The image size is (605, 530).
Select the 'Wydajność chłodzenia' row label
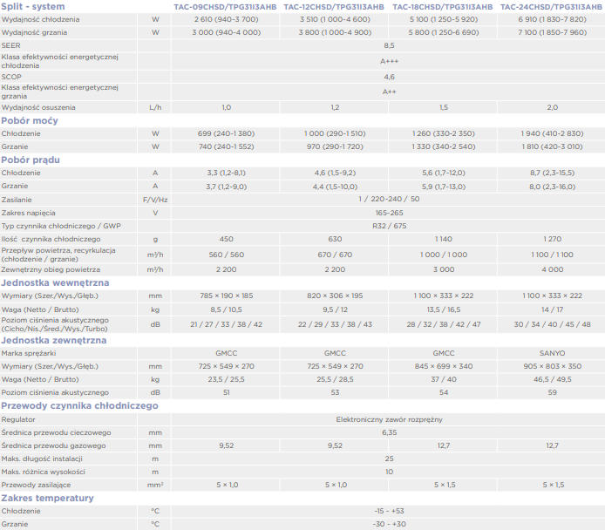(40, 19)
